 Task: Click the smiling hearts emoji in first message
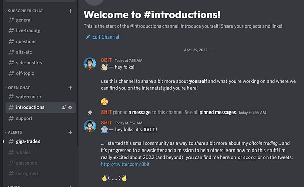click(104, 102)
